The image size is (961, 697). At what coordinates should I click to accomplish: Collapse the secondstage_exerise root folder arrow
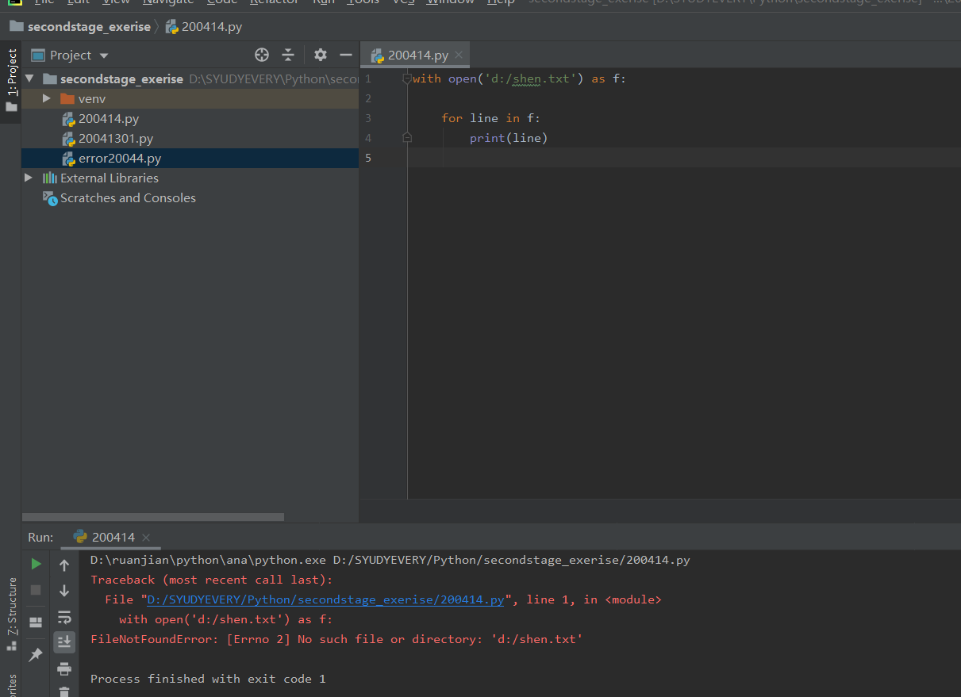(x=29, y=79)
